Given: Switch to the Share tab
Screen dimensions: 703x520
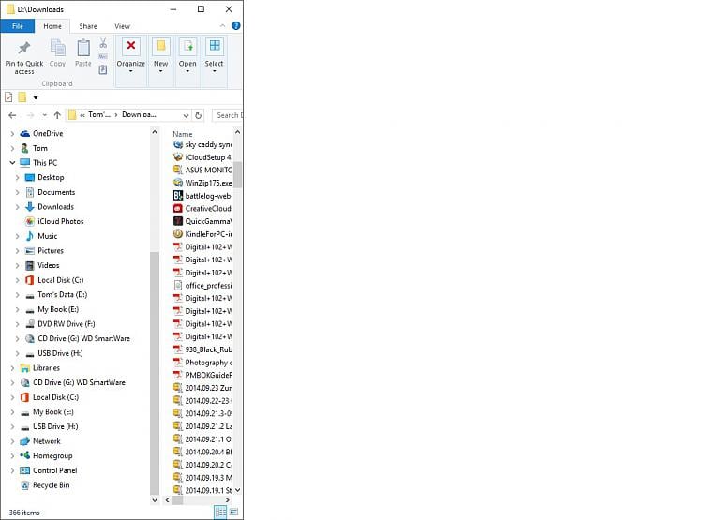Looking at the screenshot, I should [x=88, y=26].
